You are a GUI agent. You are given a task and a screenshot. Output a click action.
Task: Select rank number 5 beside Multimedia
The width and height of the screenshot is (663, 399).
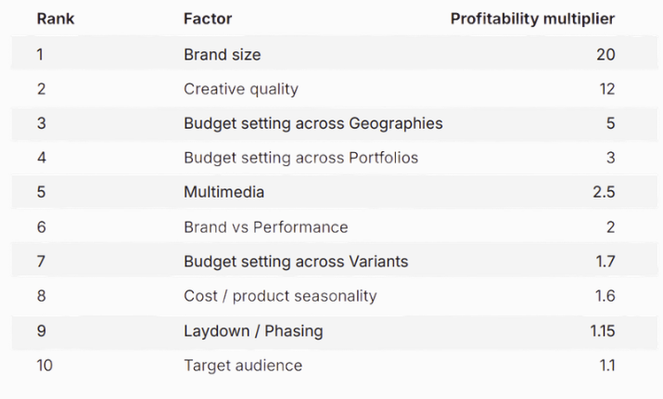(x=41, y=192)
